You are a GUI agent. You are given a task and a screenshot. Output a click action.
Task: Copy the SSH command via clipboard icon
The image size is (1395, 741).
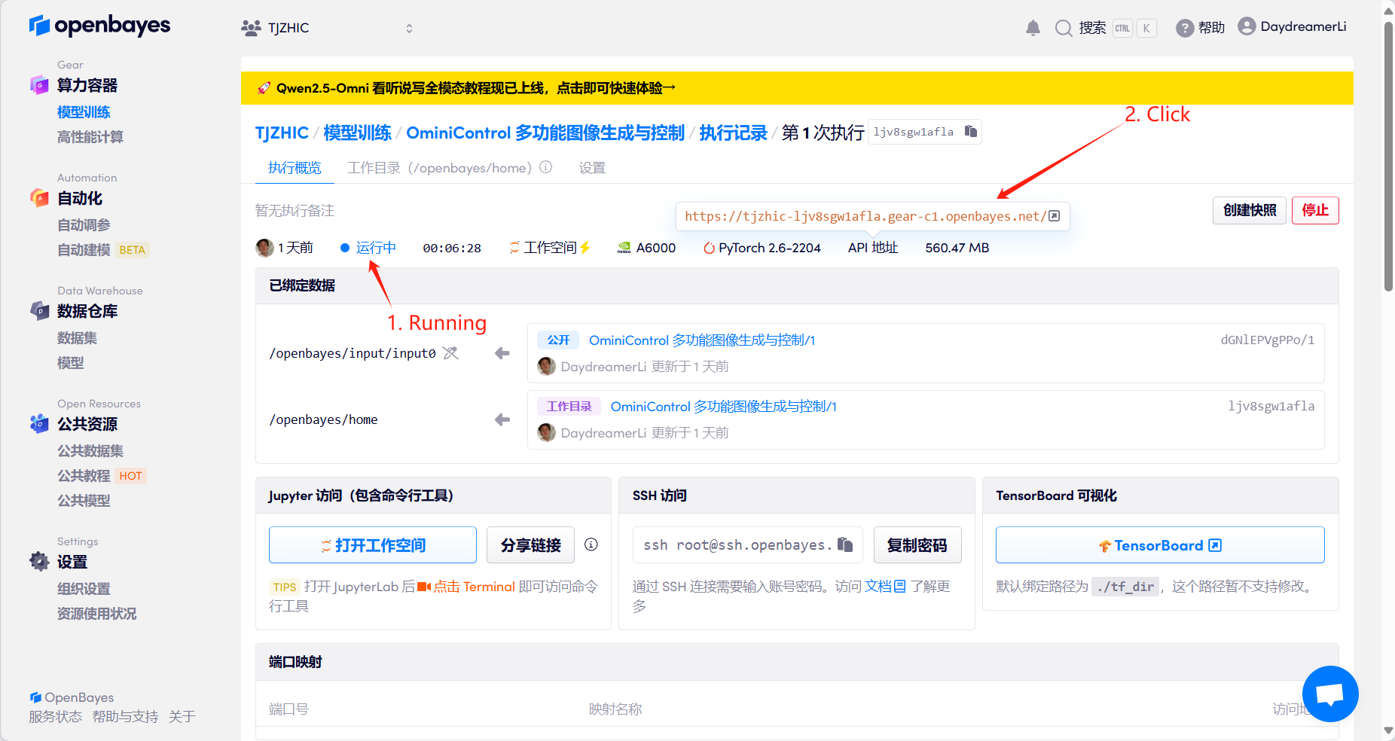845,544
